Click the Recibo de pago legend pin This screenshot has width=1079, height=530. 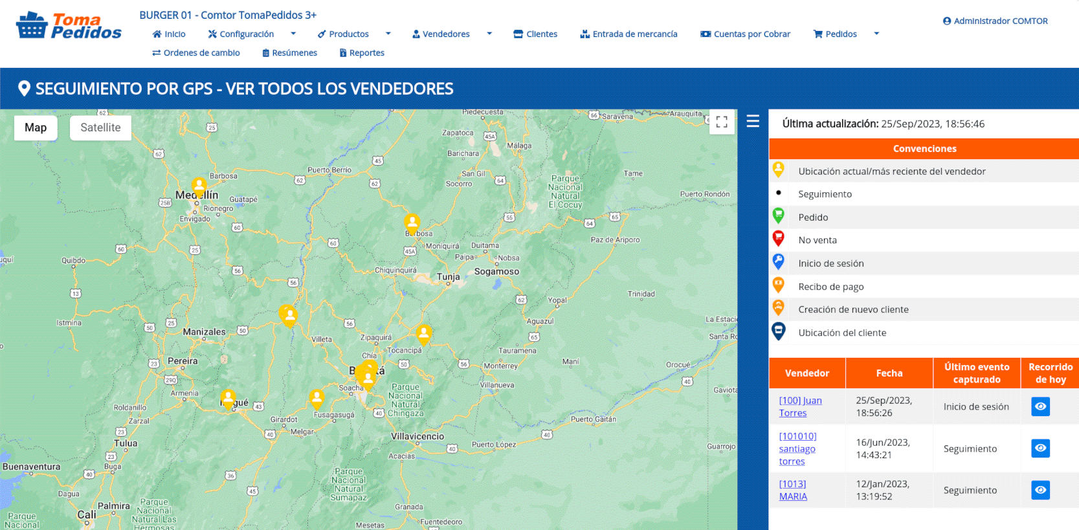pos(779,285)
